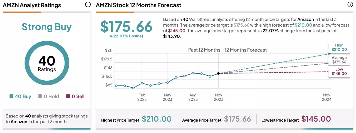Click the Average $175.66 forecast label
Viewport: 356px width, 133px height.
[x=339, y=60]
